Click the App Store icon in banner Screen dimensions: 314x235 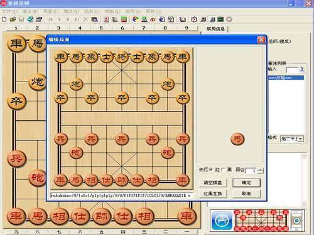[222, 221]
